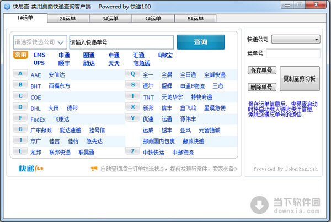The image size is (331, 222).
Task: Select AAE courier
Action: coord(36,75)
